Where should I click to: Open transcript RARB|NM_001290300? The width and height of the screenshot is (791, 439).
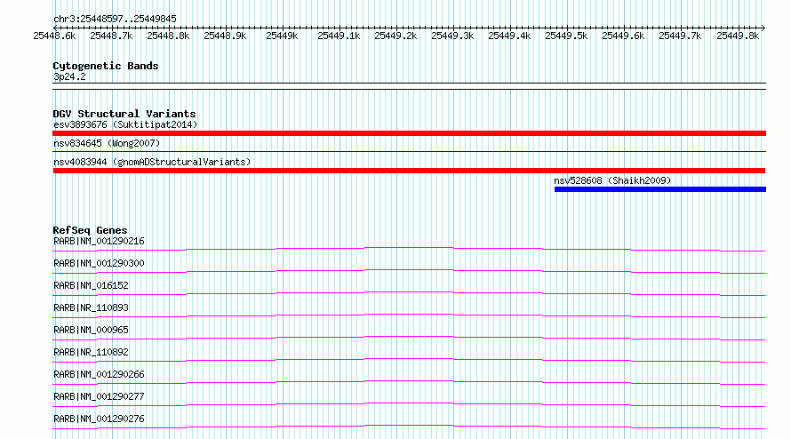99,263
